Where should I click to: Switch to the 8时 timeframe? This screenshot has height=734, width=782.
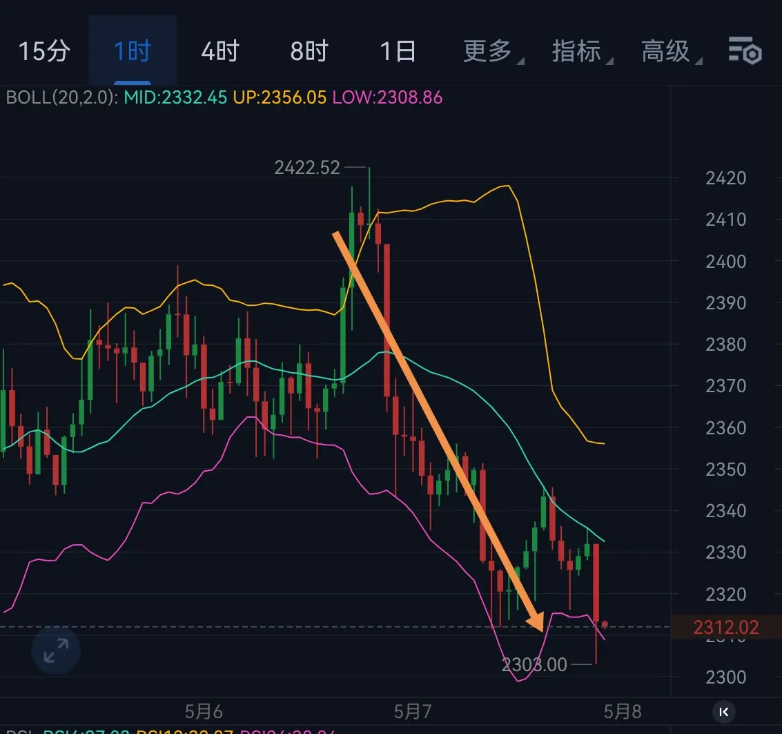[x=309, y=51]
